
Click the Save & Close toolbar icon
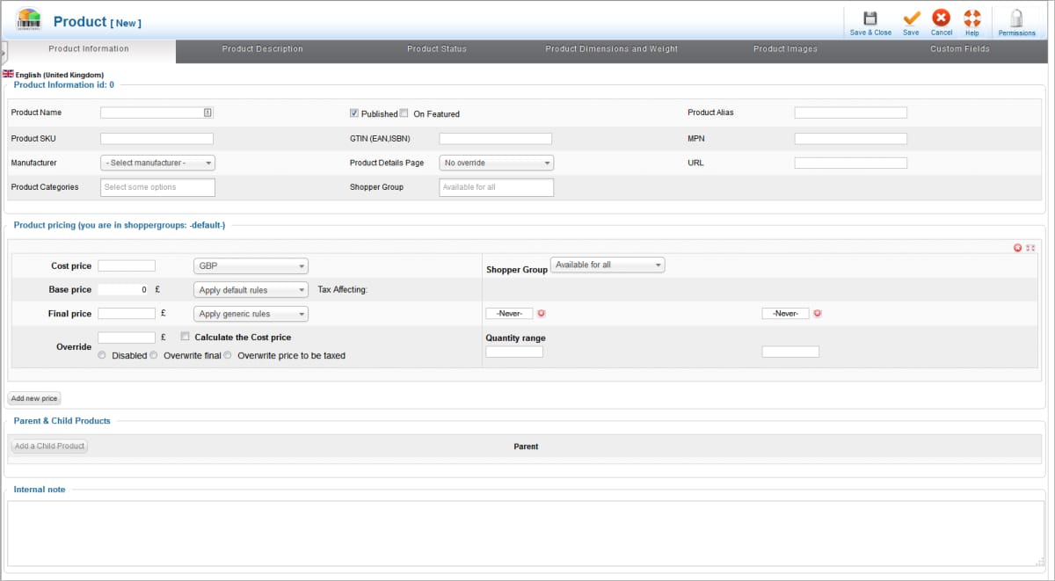[x=869, y=19]
